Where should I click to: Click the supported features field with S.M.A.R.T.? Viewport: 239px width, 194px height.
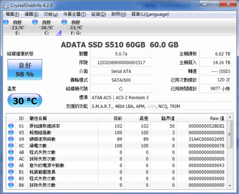coord(161,106)
